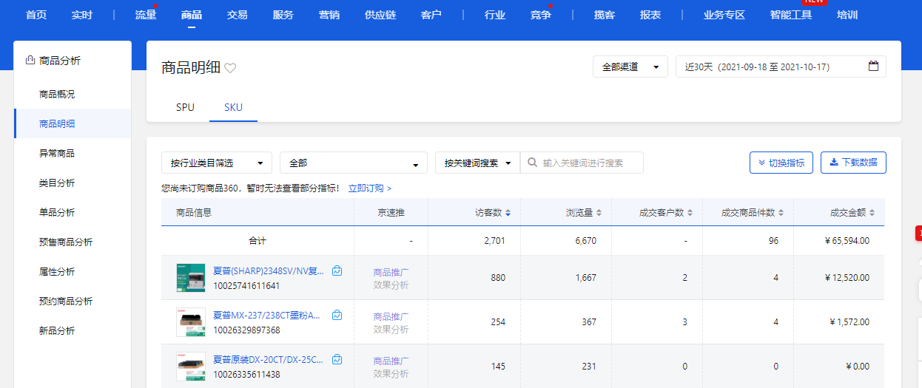Click the favorite heart icon beside 商品明细

tap(230, 68)
